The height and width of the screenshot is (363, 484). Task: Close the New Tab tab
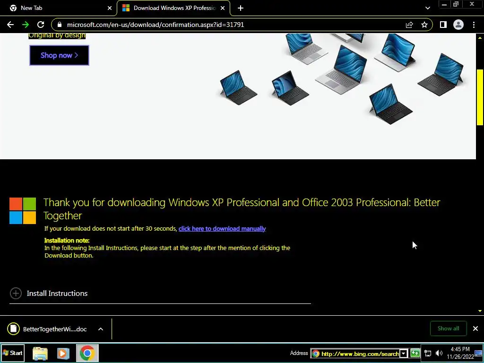(x=110, y=8)
